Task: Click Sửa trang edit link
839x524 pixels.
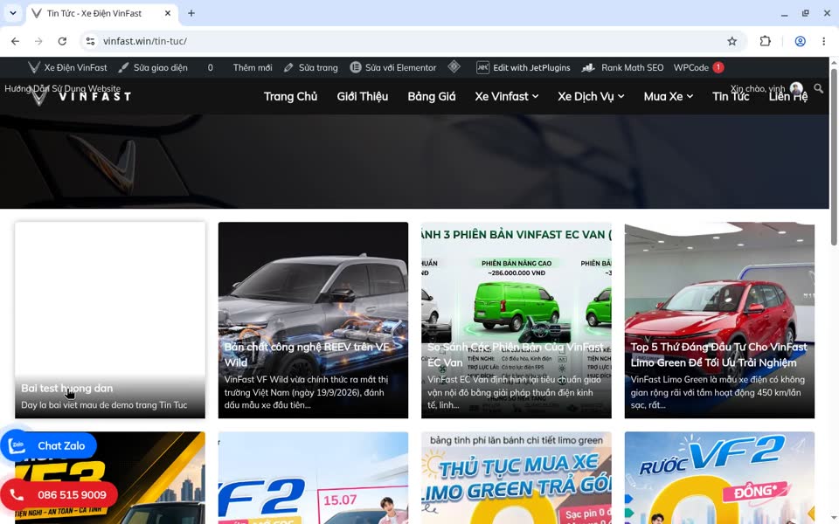Action: tap(311, 67)
